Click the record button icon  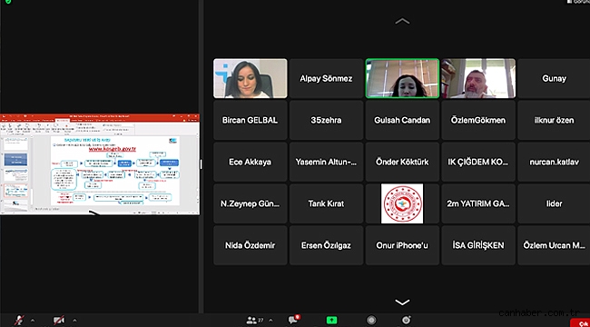click(371, 321)
